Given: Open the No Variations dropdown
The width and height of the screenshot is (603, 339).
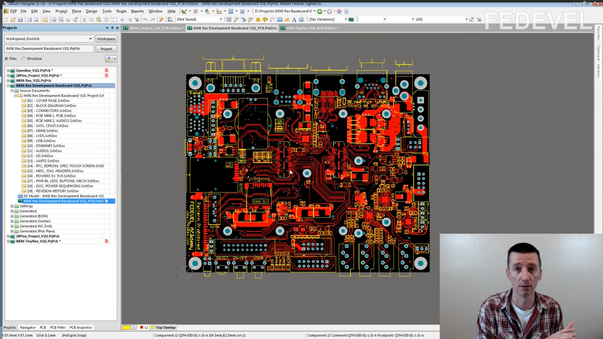Looking at the screenshot, I should (x=346, y=19).
